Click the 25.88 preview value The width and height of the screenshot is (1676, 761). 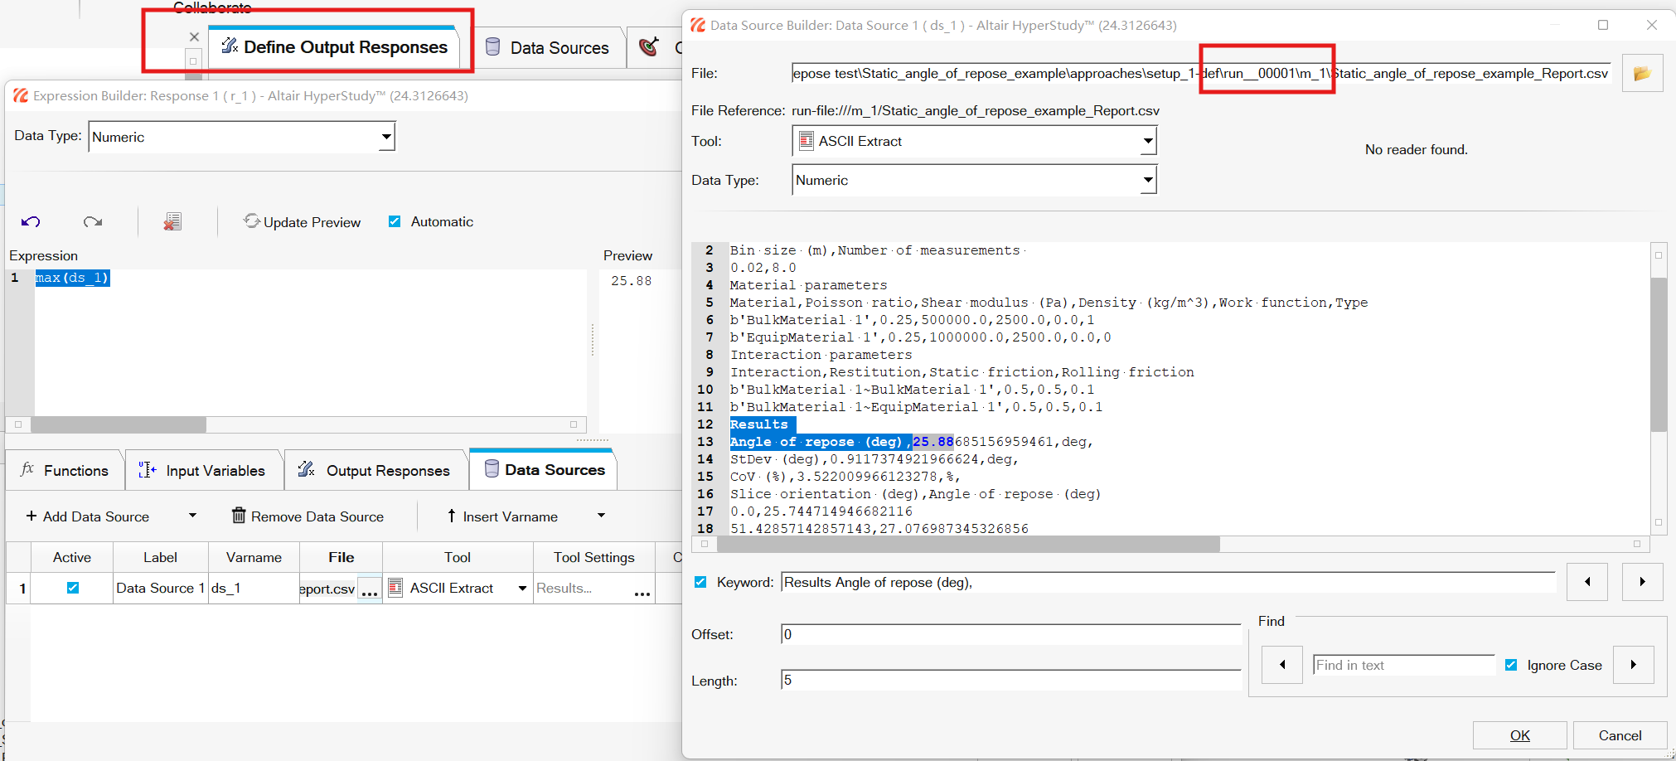(632, 281)
